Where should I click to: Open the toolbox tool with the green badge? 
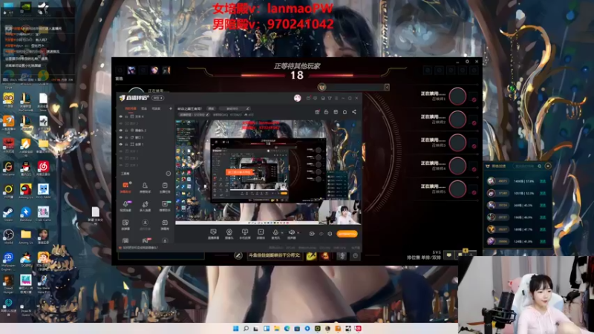pos(164,206)
